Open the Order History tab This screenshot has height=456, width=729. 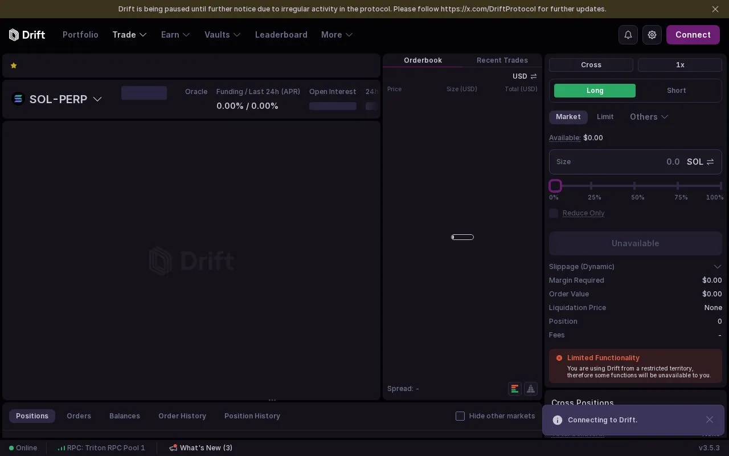pos(182,416)
